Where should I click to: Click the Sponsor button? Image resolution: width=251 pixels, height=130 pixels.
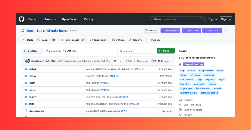tap(151, 30)
